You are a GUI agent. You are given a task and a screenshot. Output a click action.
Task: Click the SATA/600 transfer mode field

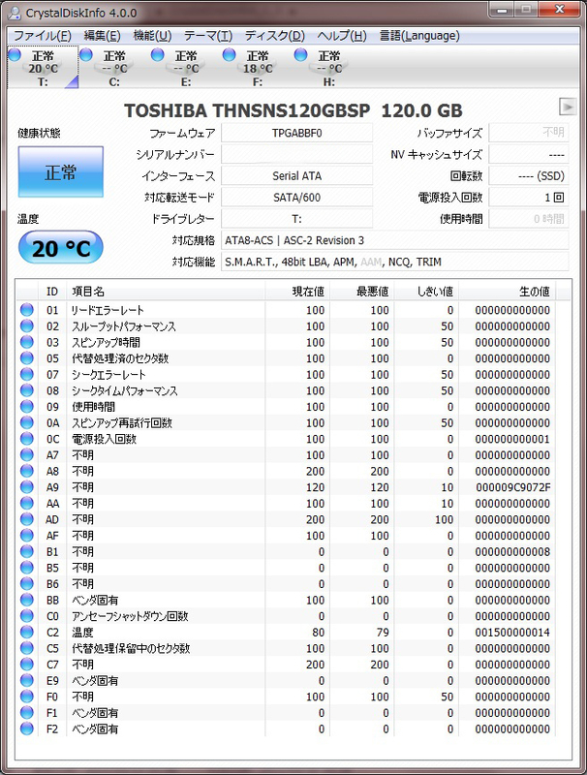pos(297,198)
